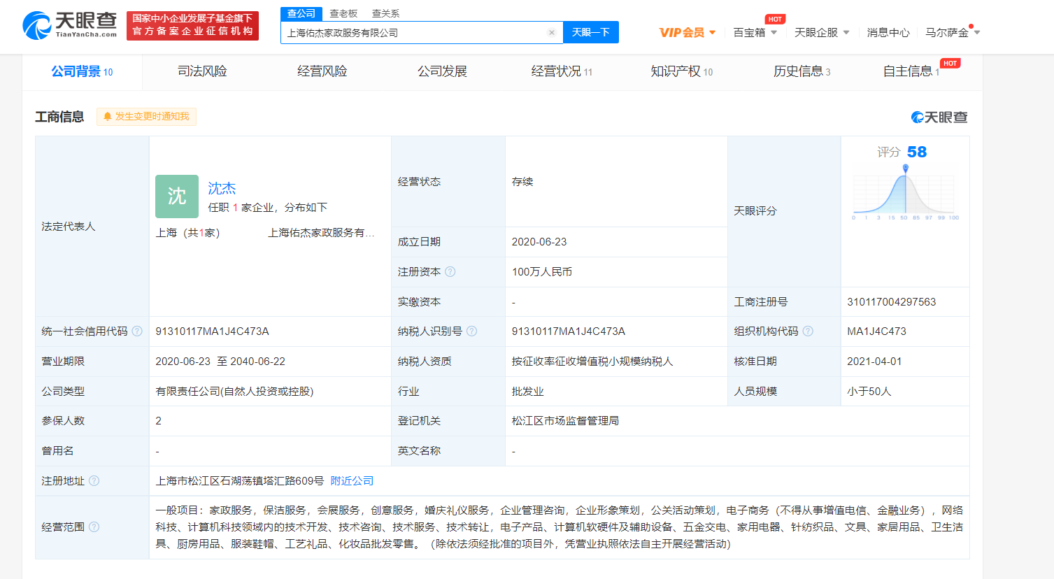Select the 成立日期 value 2020-06-23

pos(539,242)
